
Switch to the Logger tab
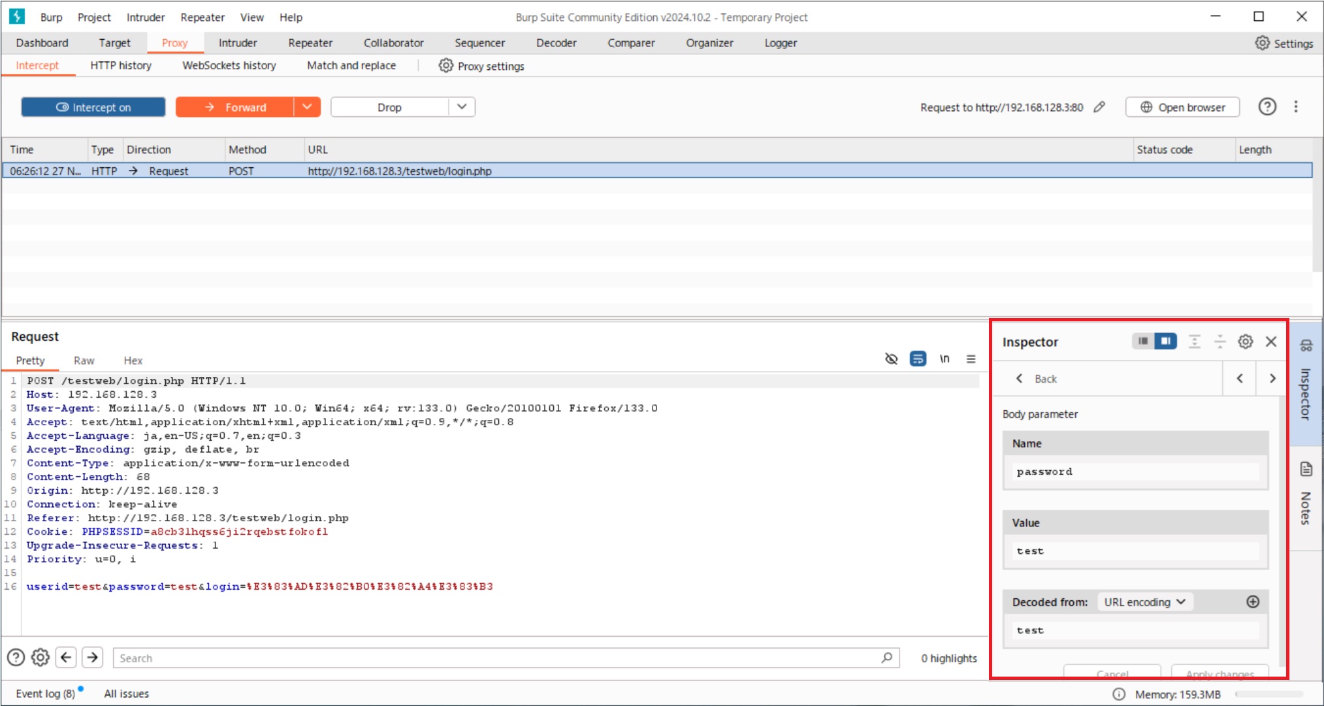781,43
